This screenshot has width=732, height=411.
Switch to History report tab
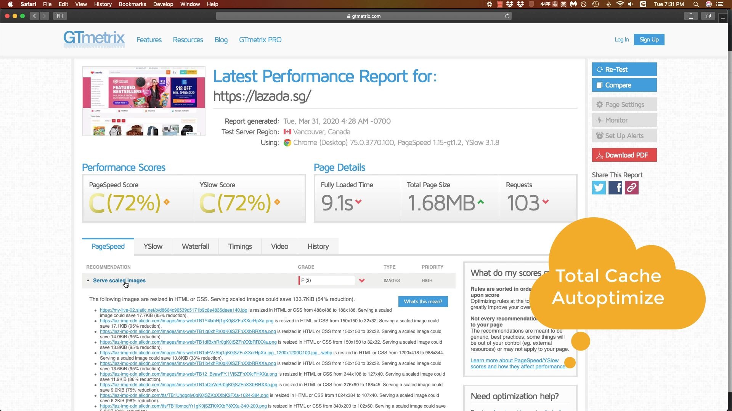click(318, 246)
